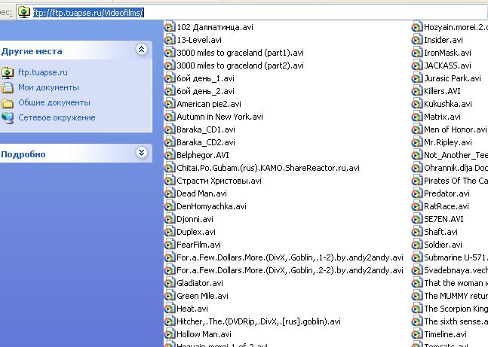
Task: Click the address field with ftp.tuapse.ru URL
Action: 252,13
